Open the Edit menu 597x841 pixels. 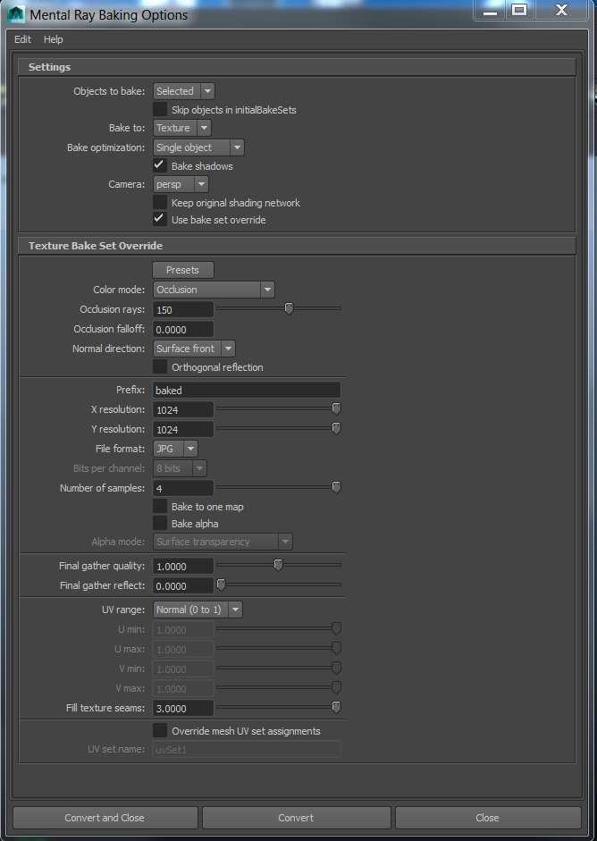tap(22, 39)
